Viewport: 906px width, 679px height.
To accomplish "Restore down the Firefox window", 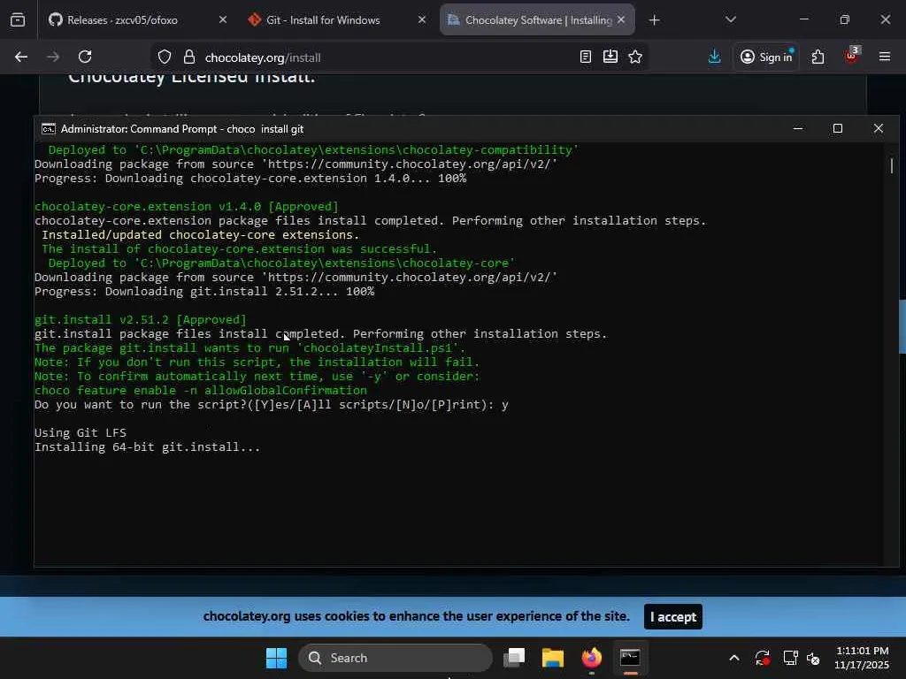I will click(x=845, y=19).
